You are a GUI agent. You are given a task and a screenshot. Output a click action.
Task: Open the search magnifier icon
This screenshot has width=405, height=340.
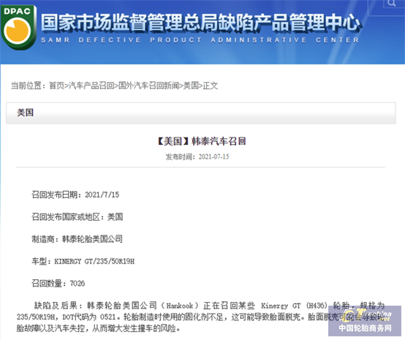[392, 4]
